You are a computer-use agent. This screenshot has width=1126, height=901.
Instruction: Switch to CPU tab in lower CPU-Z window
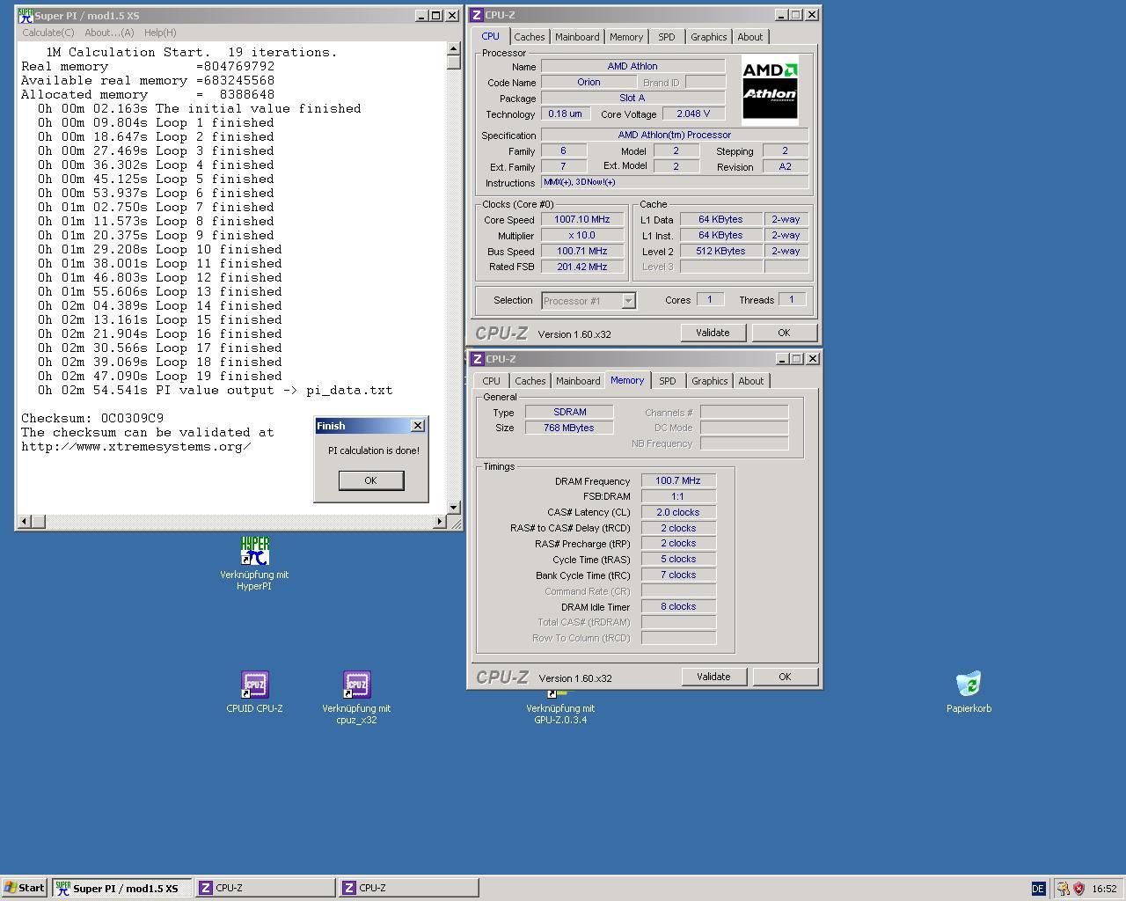(491, 381)
